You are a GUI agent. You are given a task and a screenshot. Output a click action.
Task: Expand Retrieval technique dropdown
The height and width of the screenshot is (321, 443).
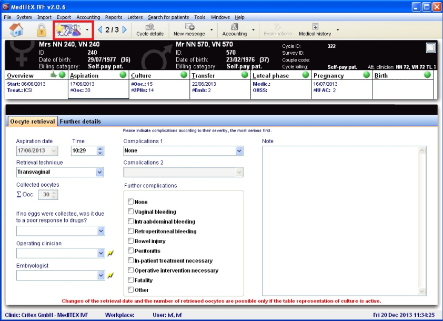click(x=99, y=172)
